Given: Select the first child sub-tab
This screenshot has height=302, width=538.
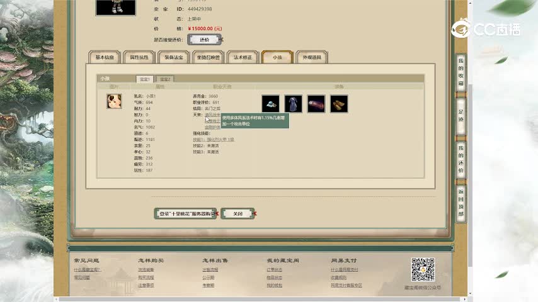Looking at the screenshot, I should pos(145,79).
